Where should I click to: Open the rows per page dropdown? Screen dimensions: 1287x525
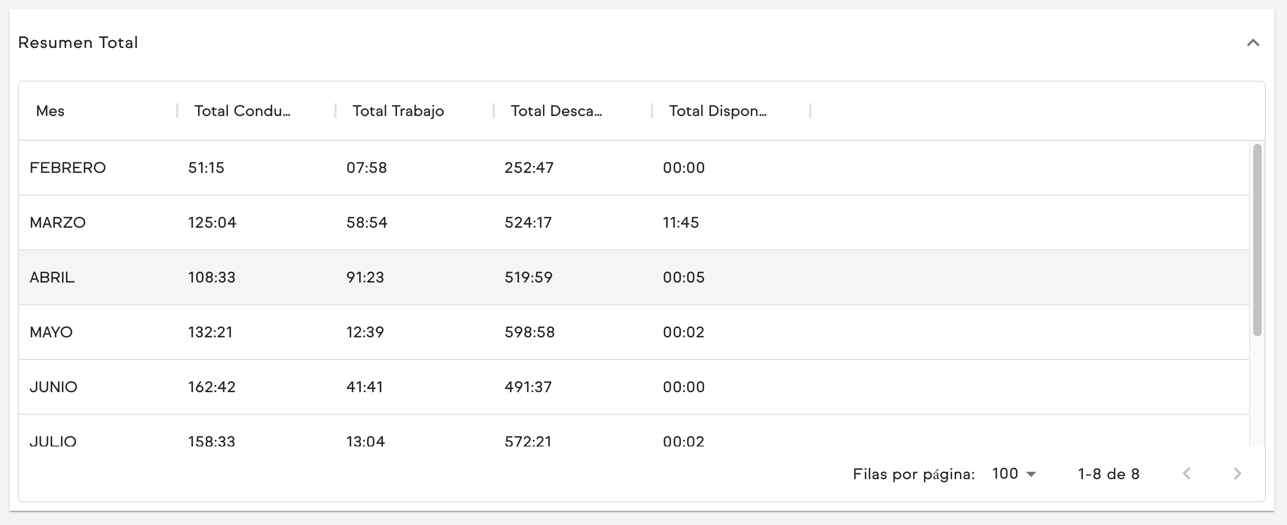1014,474
